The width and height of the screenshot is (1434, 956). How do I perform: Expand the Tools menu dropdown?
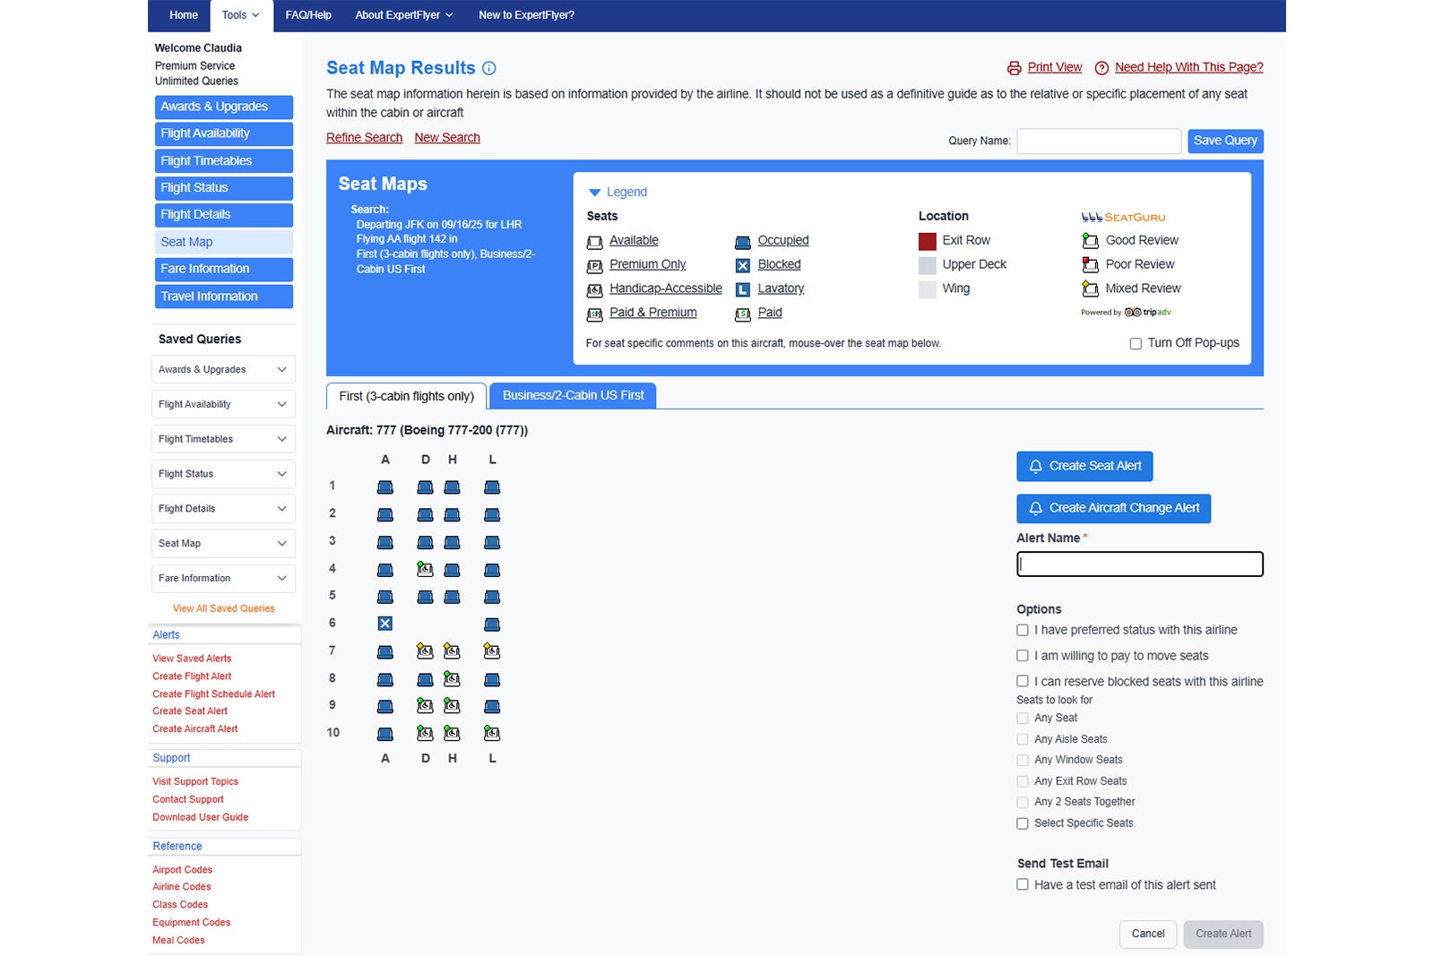tap(240, 15)
